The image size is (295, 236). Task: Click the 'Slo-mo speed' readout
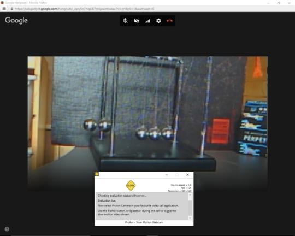[181, 185]
